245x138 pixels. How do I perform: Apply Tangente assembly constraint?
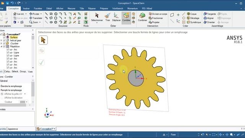(x=210, y=14)
